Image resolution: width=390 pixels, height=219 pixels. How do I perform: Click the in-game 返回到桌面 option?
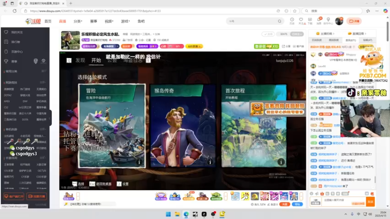[100, 184]
